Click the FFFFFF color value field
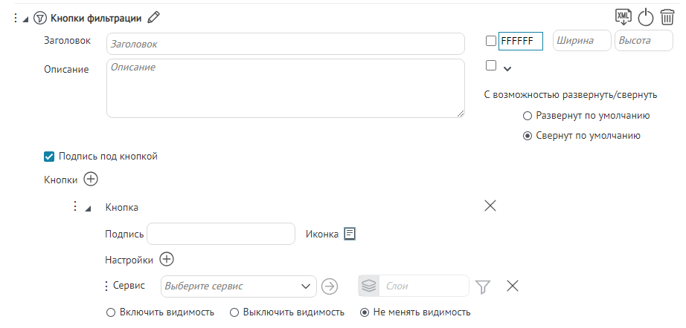The width and height of the screenshot is (686, 328). click(520, 42)
